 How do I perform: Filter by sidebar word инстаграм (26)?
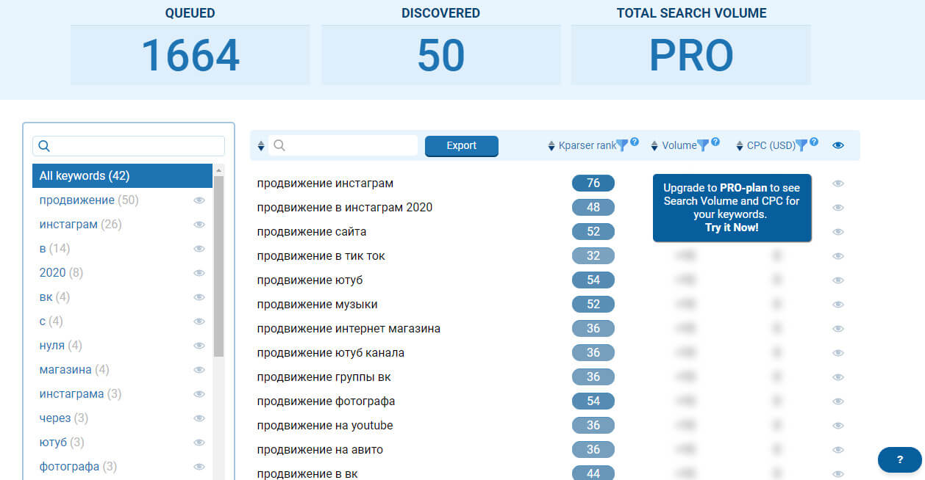[x=80, y=225]
